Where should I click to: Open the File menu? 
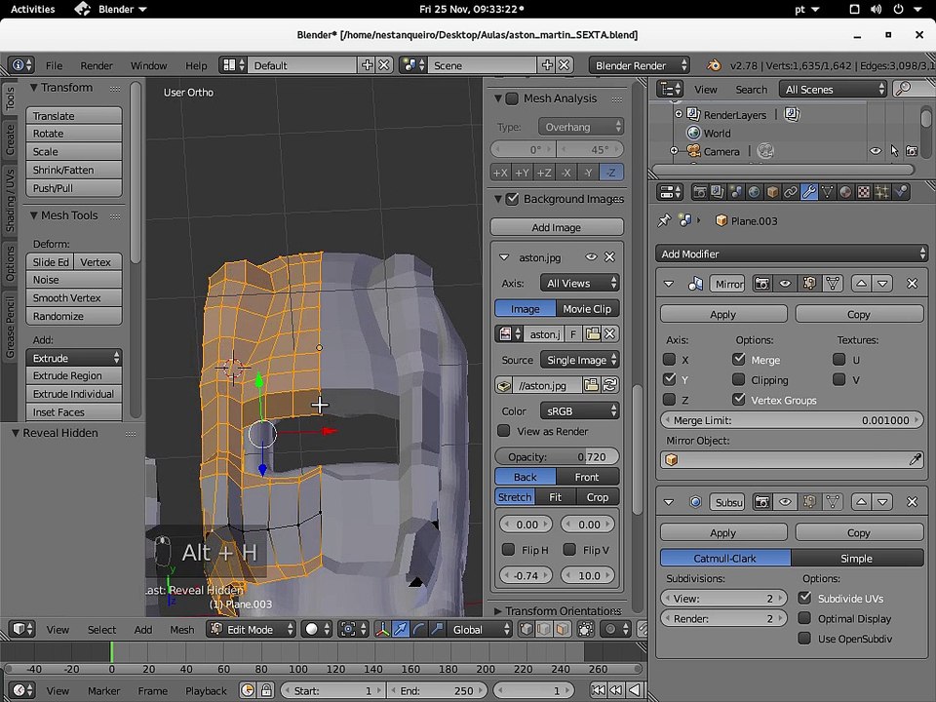(54, 65)
